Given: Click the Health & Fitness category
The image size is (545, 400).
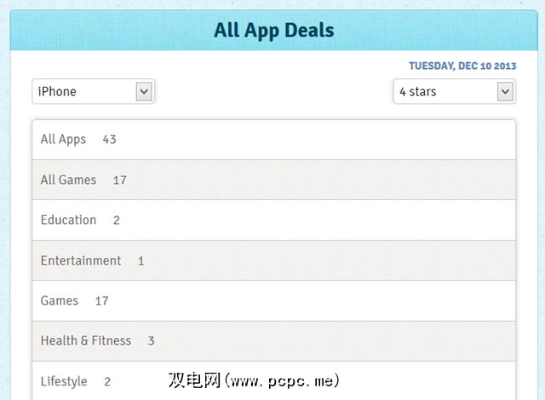Looking at the screenshot, I should click(86, 340).
